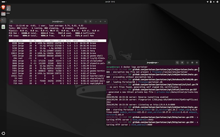Add a new tab in top terminal window

(x=12, y=21)
